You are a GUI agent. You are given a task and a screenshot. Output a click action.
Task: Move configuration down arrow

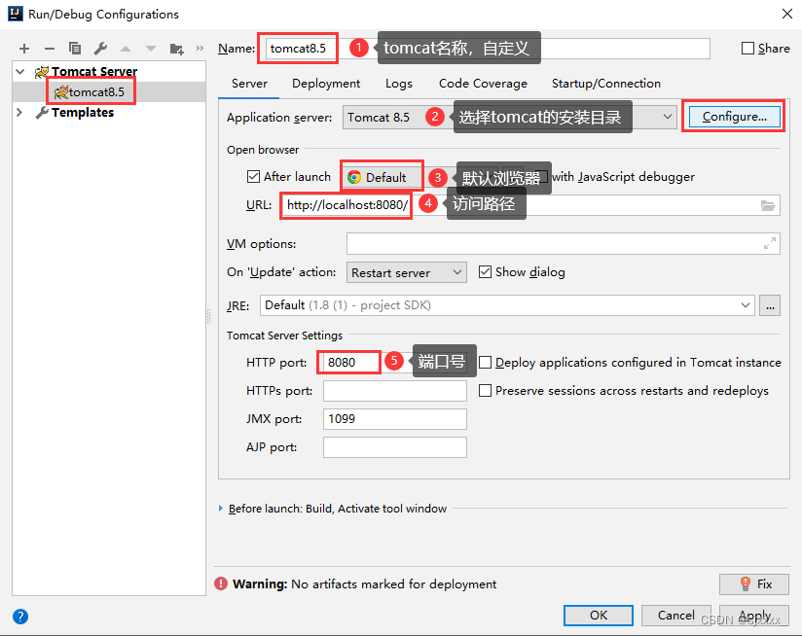coord(150,49)
